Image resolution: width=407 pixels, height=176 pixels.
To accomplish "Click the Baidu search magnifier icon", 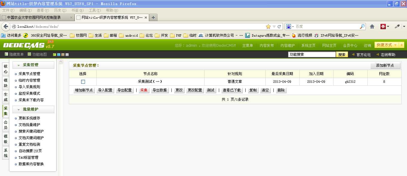I will click(362, 27).
